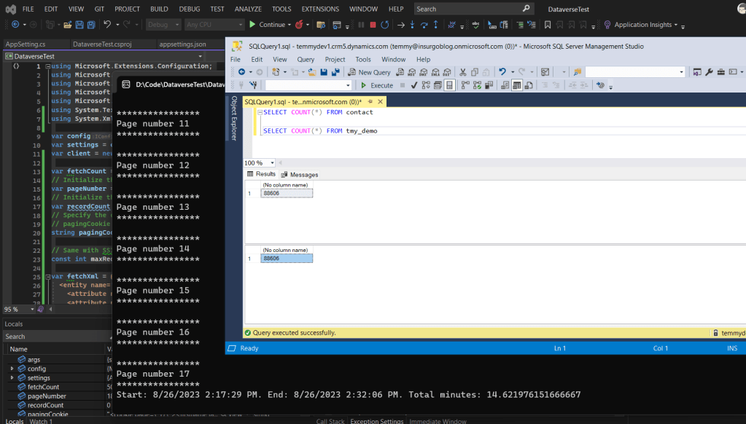Click the Step Into debug icon

pyautogui.click(x=413, y=25)
